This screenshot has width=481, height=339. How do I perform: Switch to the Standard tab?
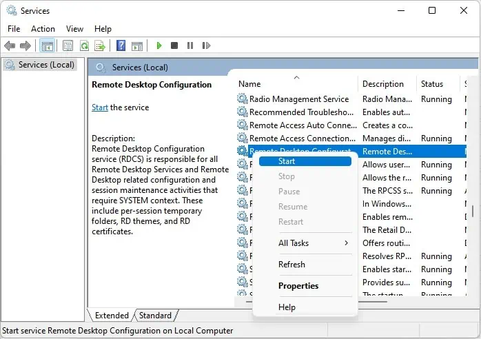pos(155,316)
